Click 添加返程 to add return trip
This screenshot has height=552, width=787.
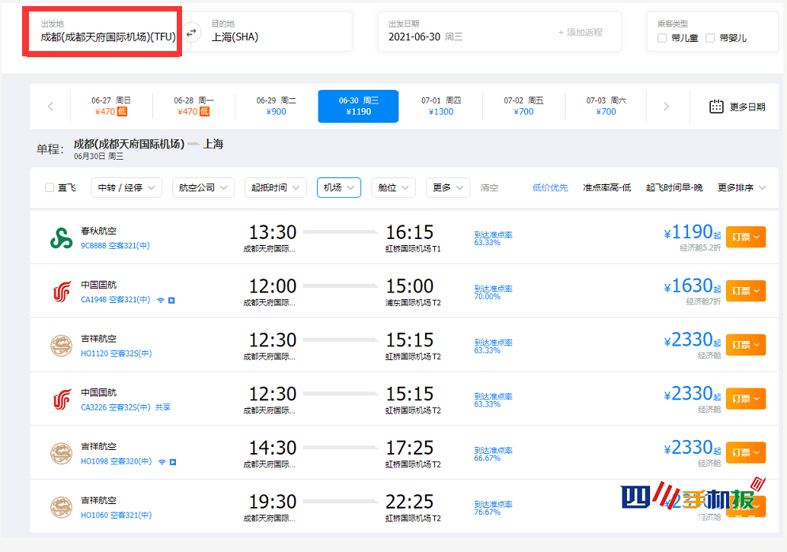pyautogui.click(x=581, y=32)
